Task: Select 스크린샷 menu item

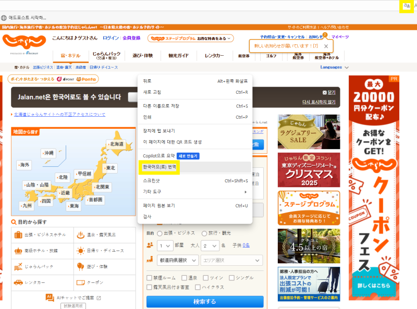Action: click(x=195, y=181)
